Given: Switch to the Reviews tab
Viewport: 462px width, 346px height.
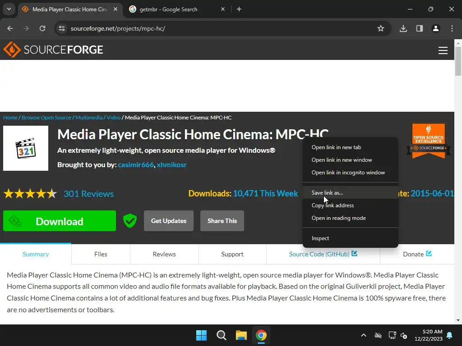Looking at the screenshot, I should 164,254.
